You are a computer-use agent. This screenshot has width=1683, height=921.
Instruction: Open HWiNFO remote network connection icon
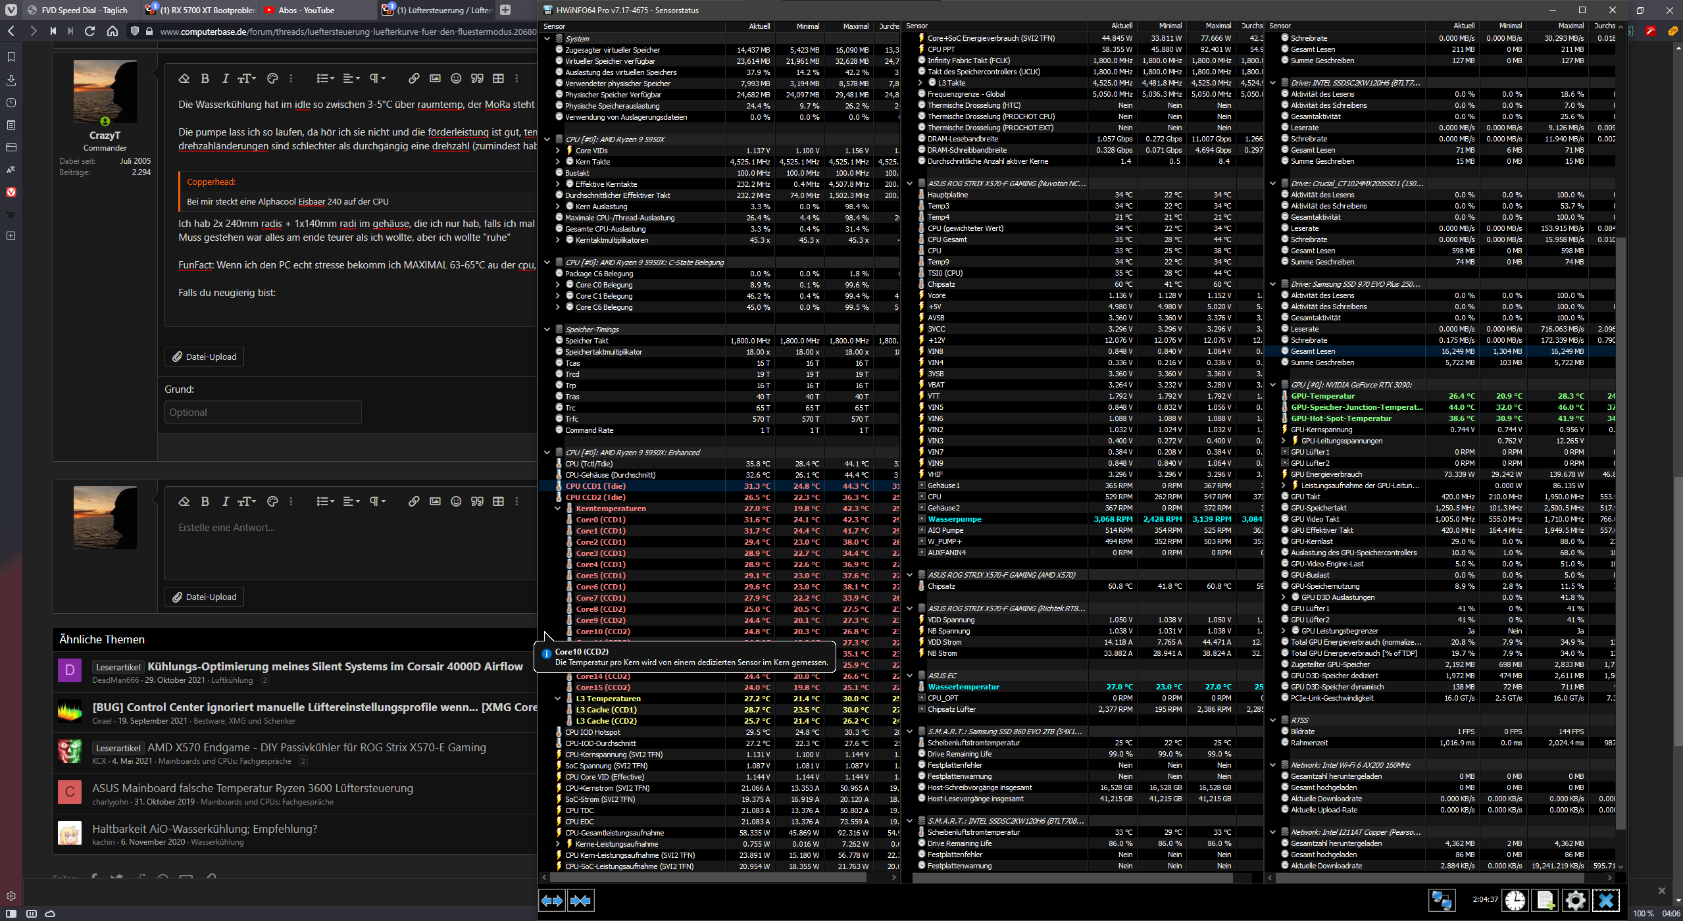point(1441,900)
